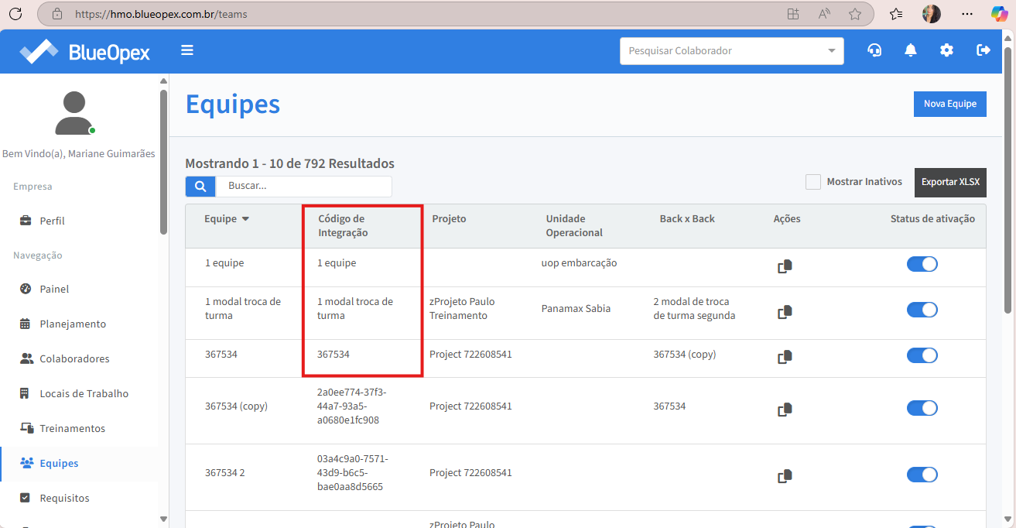
Task: Open the browser app-available icon in the address bar
Action: pos(792,14)
